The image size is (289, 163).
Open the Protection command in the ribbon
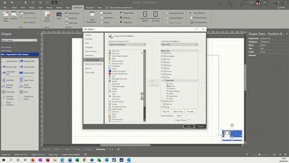126,22
